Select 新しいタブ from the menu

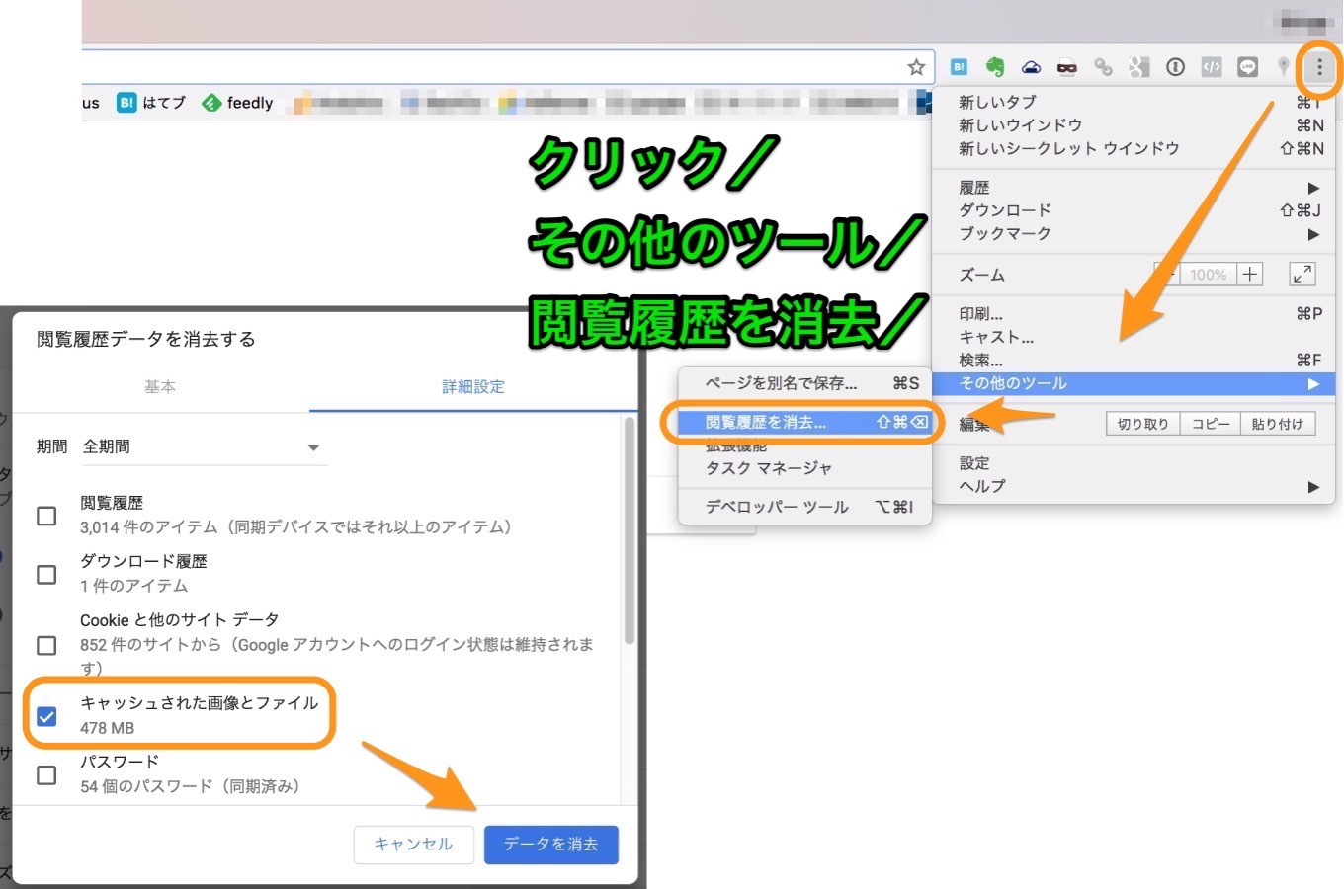[1134, 102]
